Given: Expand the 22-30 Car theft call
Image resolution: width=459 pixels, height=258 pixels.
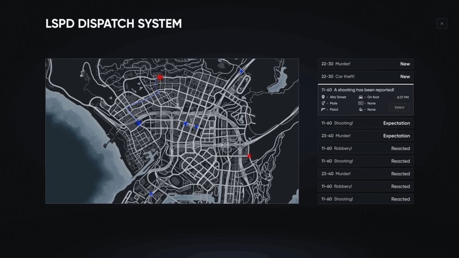Looking at the screenshot, I should (x=366, y=76).
